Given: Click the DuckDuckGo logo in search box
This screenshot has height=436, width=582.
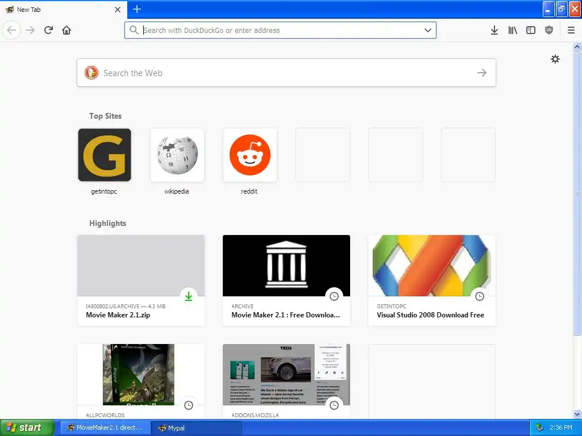Looking at the screenshot, I should [x=92, y=73].
